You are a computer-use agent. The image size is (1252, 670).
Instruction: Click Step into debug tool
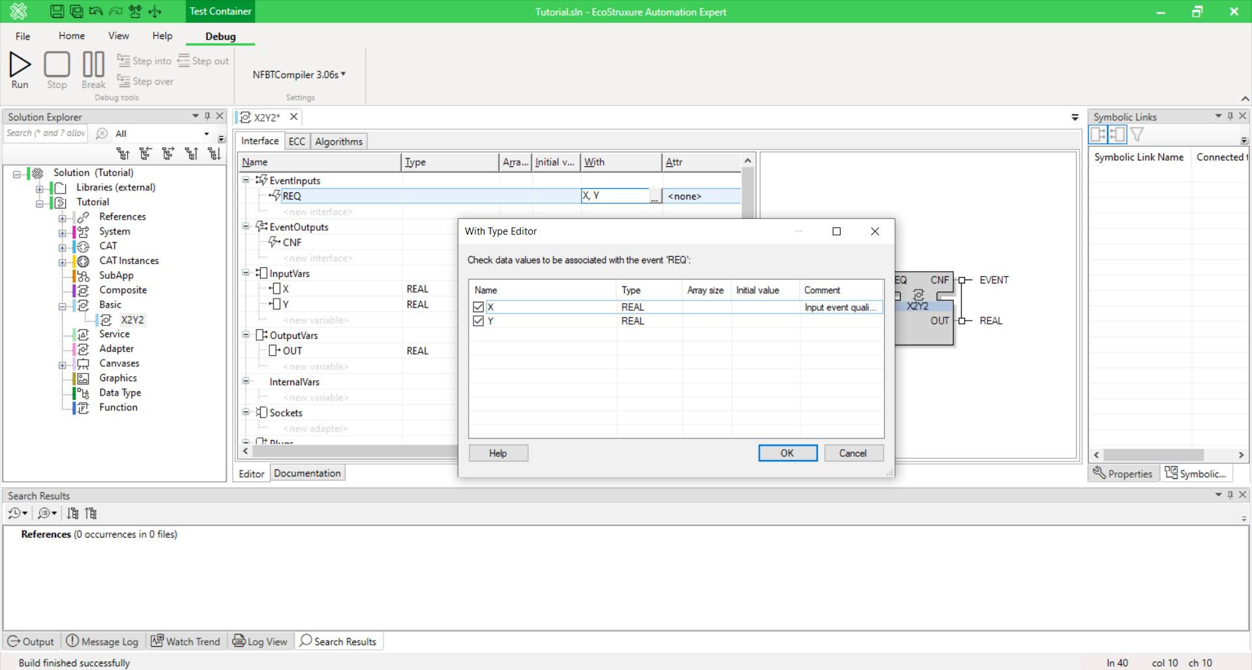click(x=144, y=61)
